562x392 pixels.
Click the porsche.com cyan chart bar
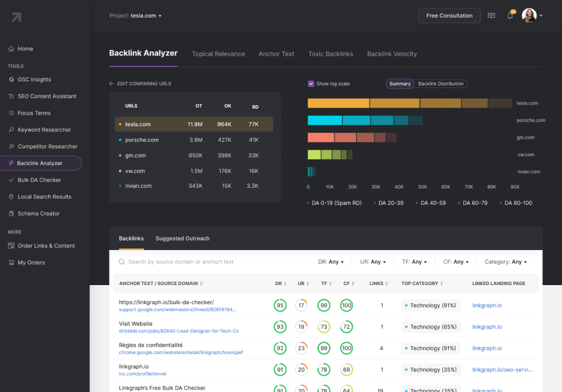coord(365,120)
